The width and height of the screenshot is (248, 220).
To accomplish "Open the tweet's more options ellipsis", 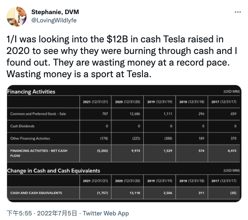I will click(x=238, y=12).
